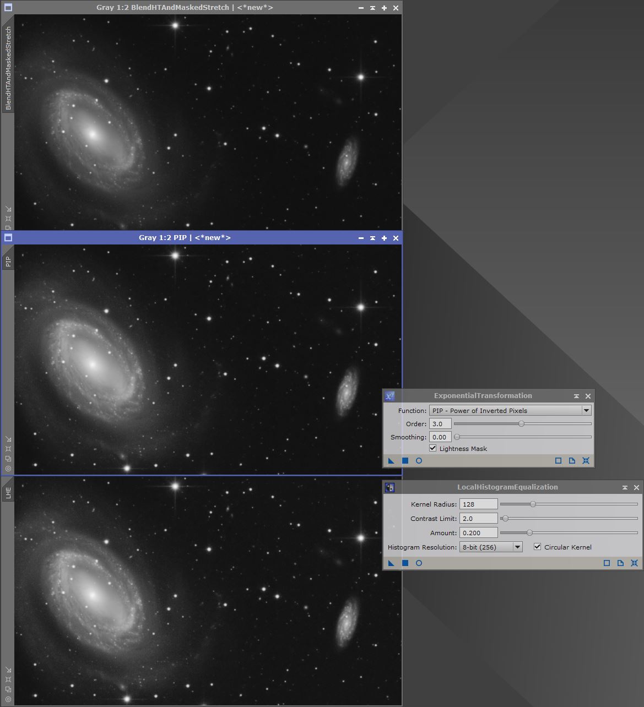Image resolution: width=644 pixels, height=707 pixels.
Task: Apply ExponentialTransformation using the square icon
Action: click(405, 461)
